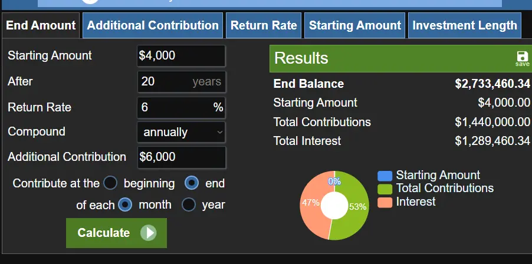Focus the Starting Amount input field
532x264 pixels.
coord(181,56)
